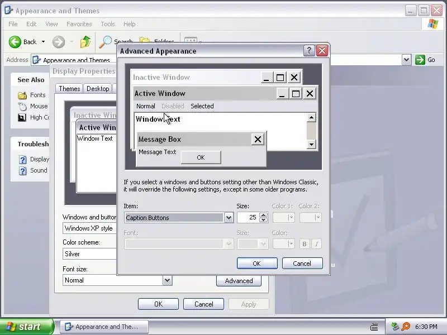Viewport: 447px width, 335px height.
Task: Click the Bold font style button
Action: click(305, 244)
